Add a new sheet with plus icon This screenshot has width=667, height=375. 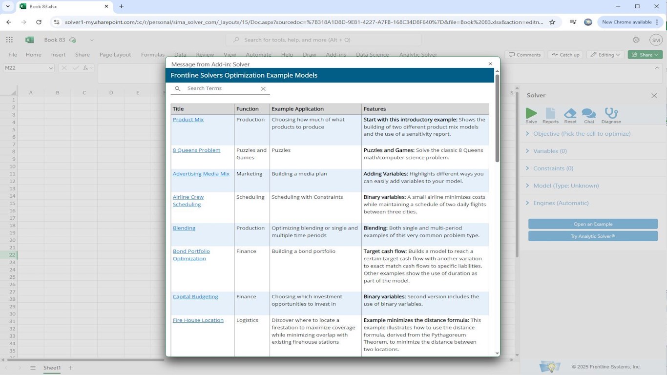pyautogui.click(x=71, y=368)
